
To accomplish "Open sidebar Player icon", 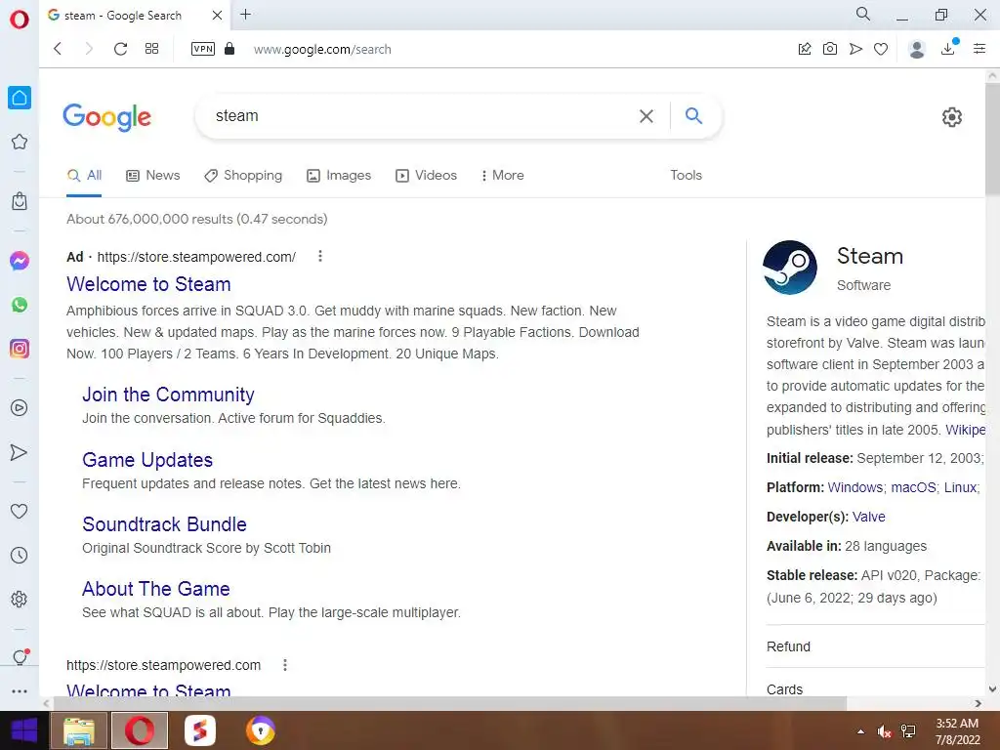I will 20,407.
